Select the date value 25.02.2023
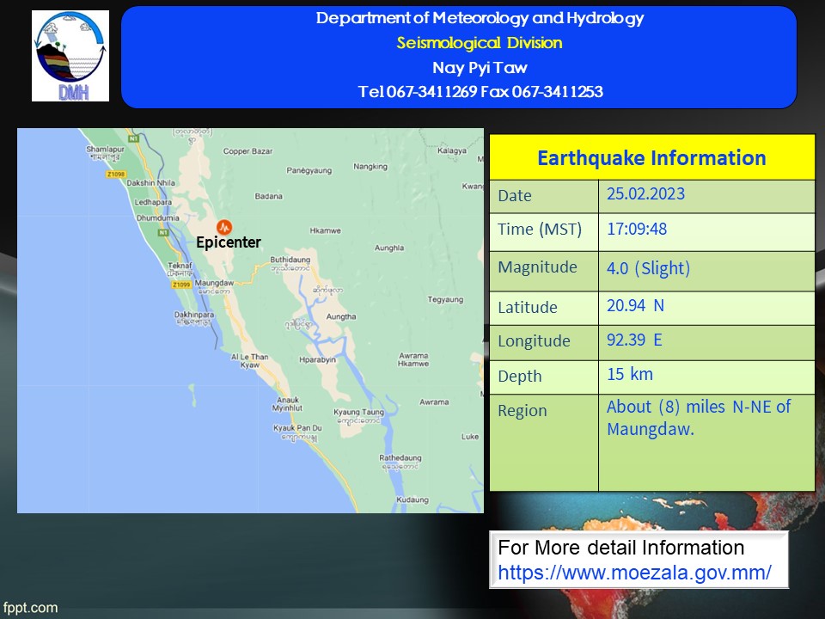 645,193
